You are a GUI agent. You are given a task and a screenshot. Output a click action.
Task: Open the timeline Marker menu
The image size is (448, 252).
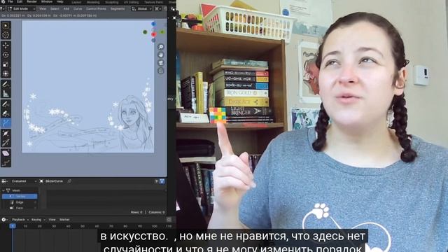tap(64, 219)
